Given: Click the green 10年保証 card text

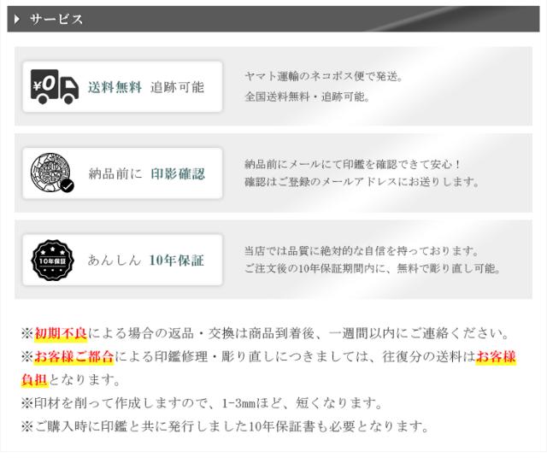Looking at the screenshot, I should tap(177, 260).
